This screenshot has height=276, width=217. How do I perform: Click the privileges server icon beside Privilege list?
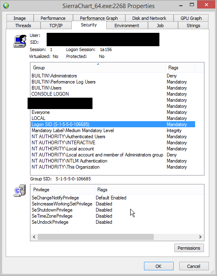[19, 190]
